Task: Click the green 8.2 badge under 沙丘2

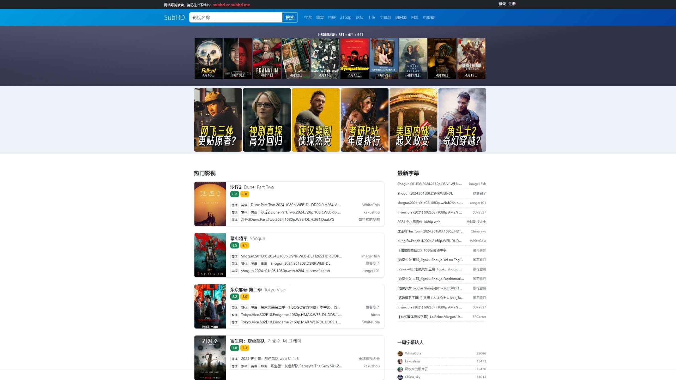Action: click(x=235, y=194)
